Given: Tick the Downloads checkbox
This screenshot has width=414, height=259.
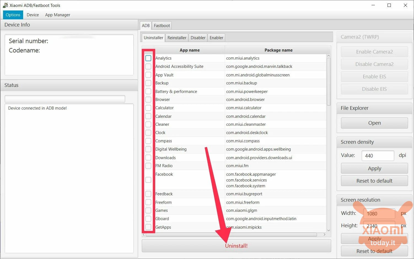Looking at the screenshot, I should coord(148,157).
